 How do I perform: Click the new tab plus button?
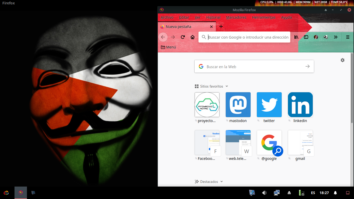pos(221,26)
